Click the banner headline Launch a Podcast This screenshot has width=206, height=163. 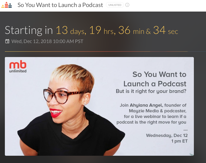(x=155, y=84)
